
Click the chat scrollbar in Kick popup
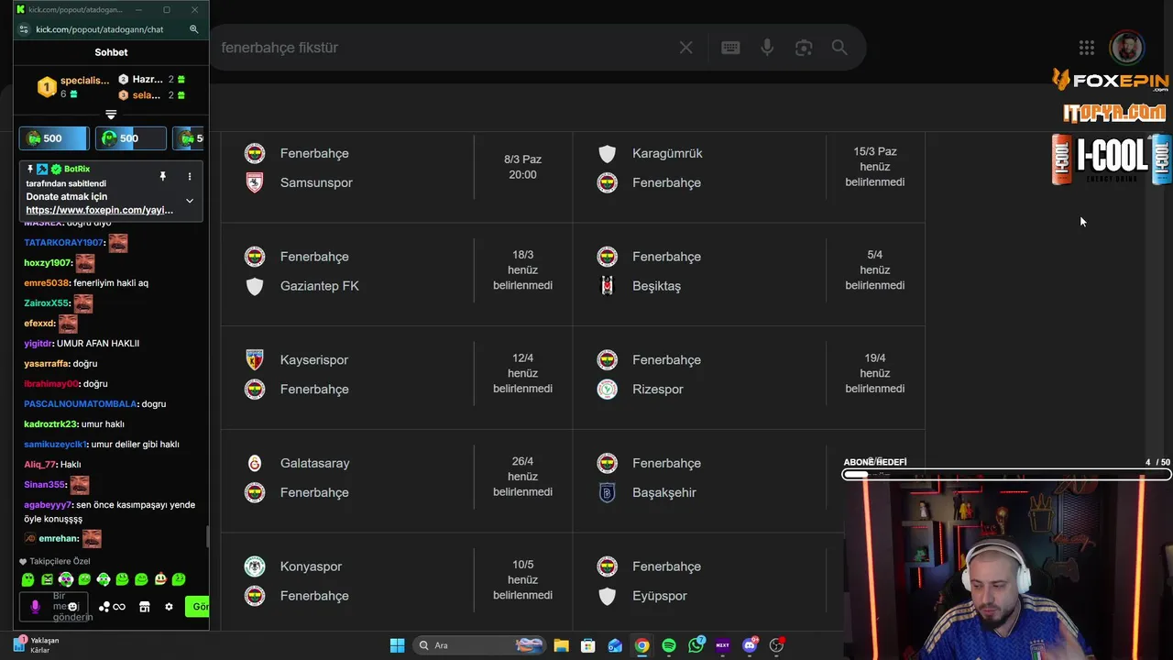pyautogui.click(x=206, y=537)
